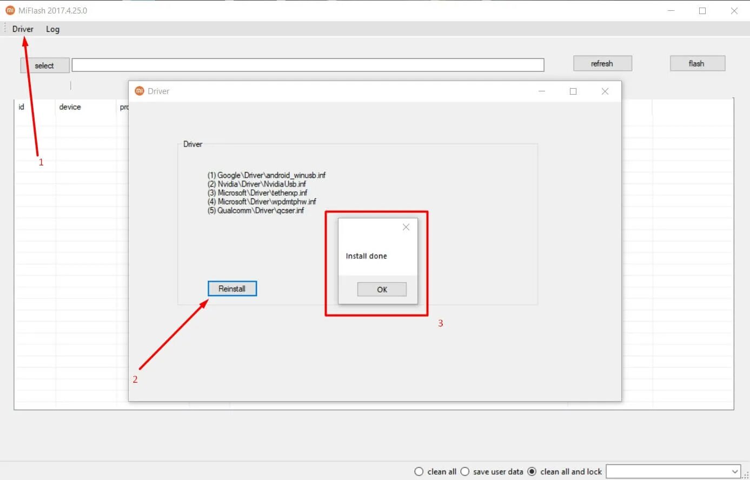750x480 pixels.
Task: Minimize the MiFlash main window
Action: click(671, 11)
